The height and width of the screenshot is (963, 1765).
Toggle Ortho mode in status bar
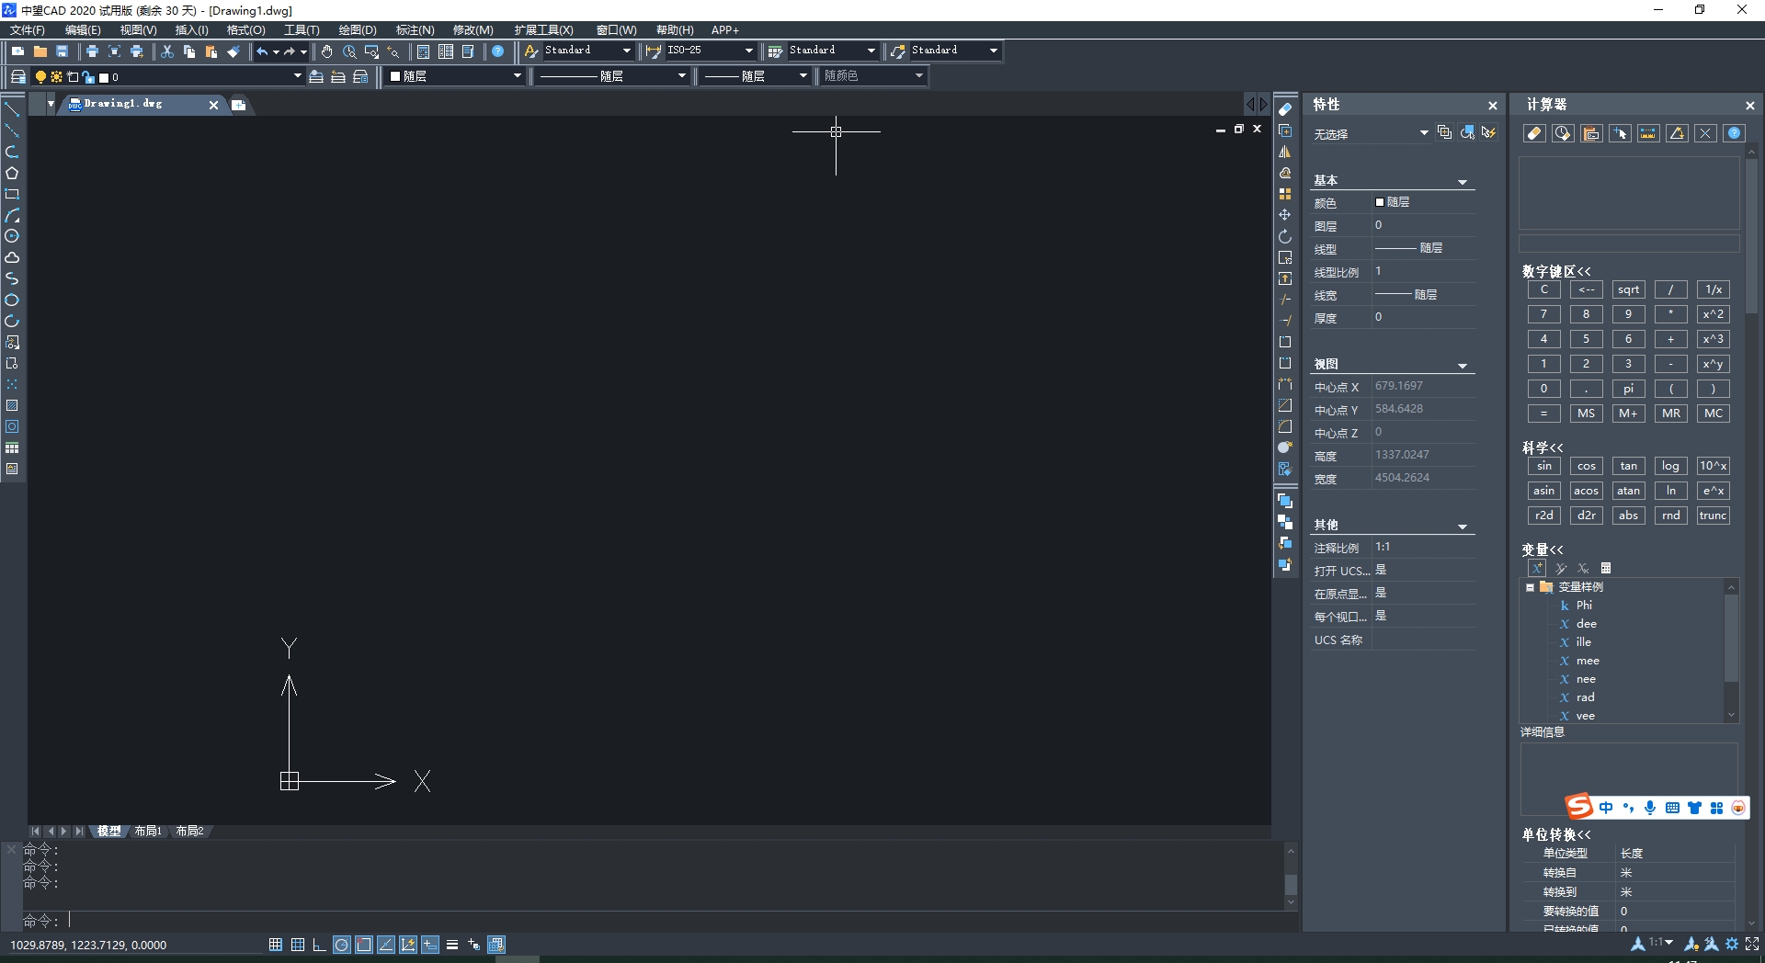pos(319,945)
